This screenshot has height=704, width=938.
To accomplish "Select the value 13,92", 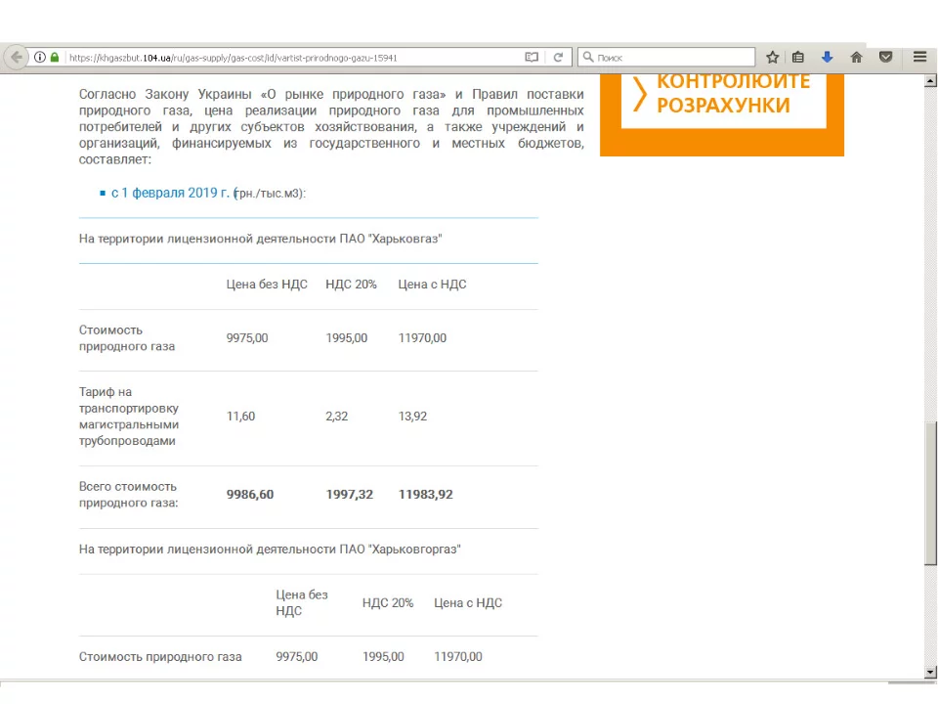I will click(x=412, y=417).
